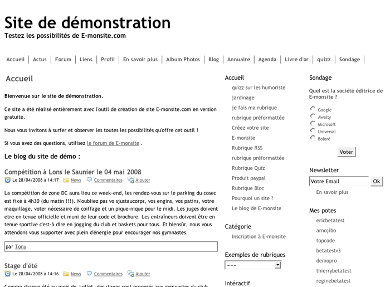Open Profil in navigation bar
Screen dimensions: 390x287
[x=108, y=60]
